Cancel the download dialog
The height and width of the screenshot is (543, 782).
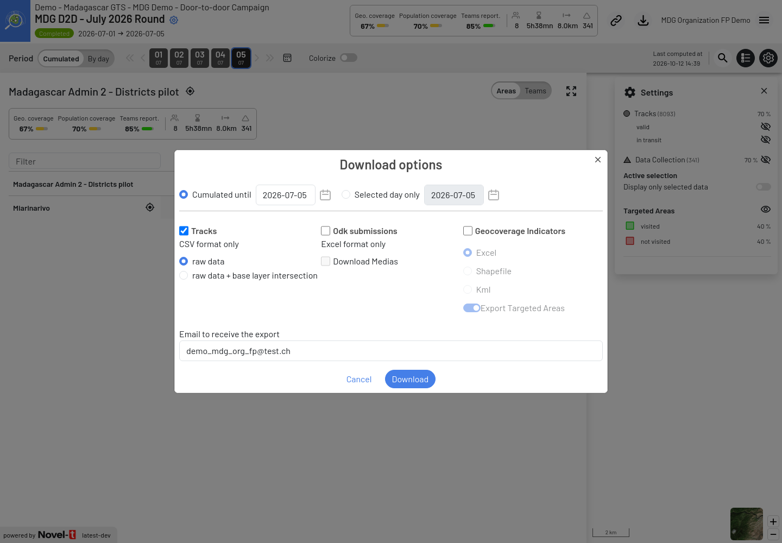coord(359,379)
